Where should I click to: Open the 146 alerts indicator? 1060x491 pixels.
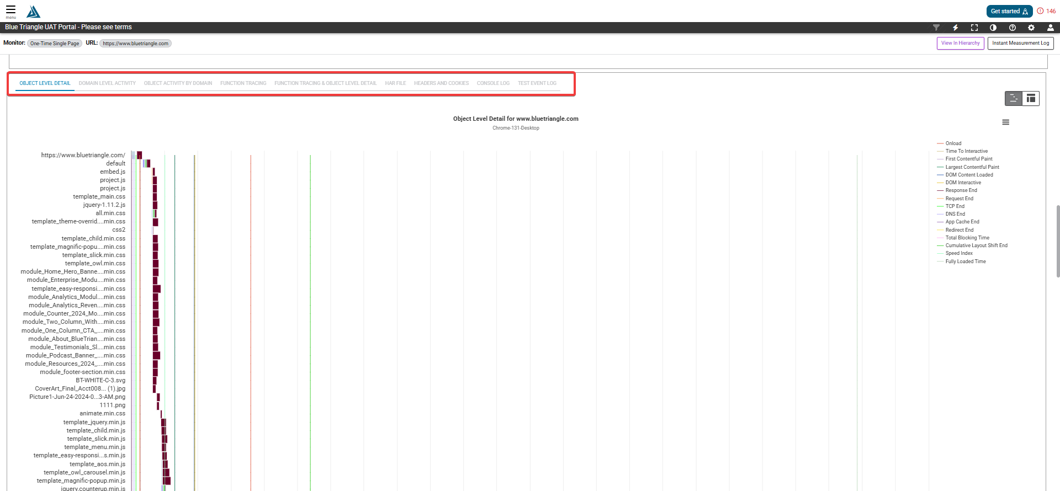(1046, 11)
